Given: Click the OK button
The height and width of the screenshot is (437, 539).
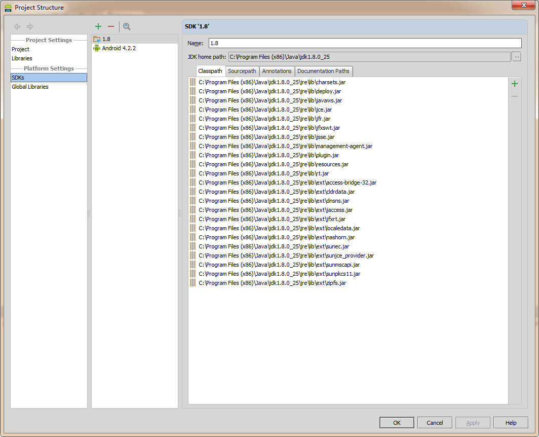Looking at the screenshot, I should [x=397, y=422].
